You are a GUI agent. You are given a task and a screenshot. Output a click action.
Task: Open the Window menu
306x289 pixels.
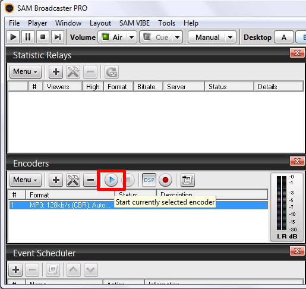coord(68,23)
